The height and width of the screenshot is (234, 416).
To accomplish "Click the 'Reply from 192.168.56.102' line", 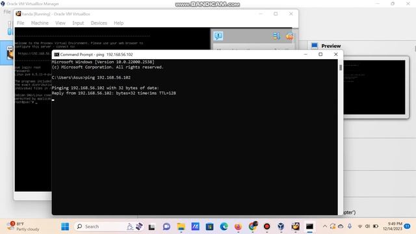I will point(114,93).
